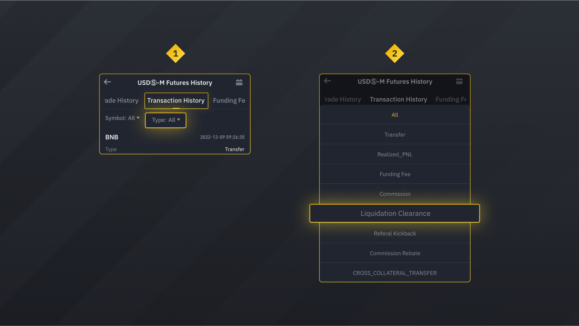Viewport: 579px width, 326px height.
Task: Switch to Funding Fee tab in panel 1
Action: coord(229,101)
